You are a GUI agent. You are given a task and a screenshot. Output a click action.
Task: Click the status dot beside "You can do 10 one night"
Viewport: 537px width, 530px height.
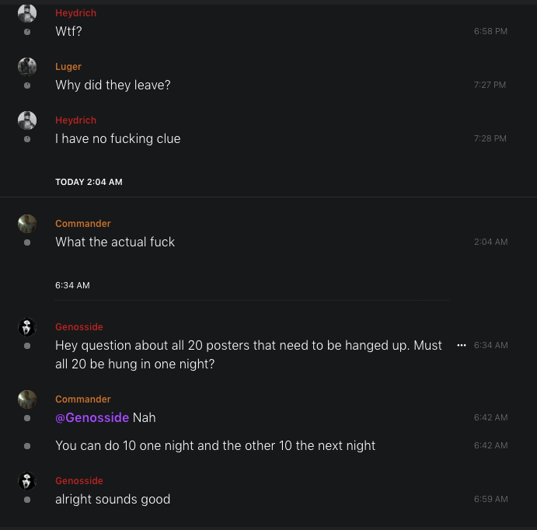pyautogui.click(x=27, y=446)
